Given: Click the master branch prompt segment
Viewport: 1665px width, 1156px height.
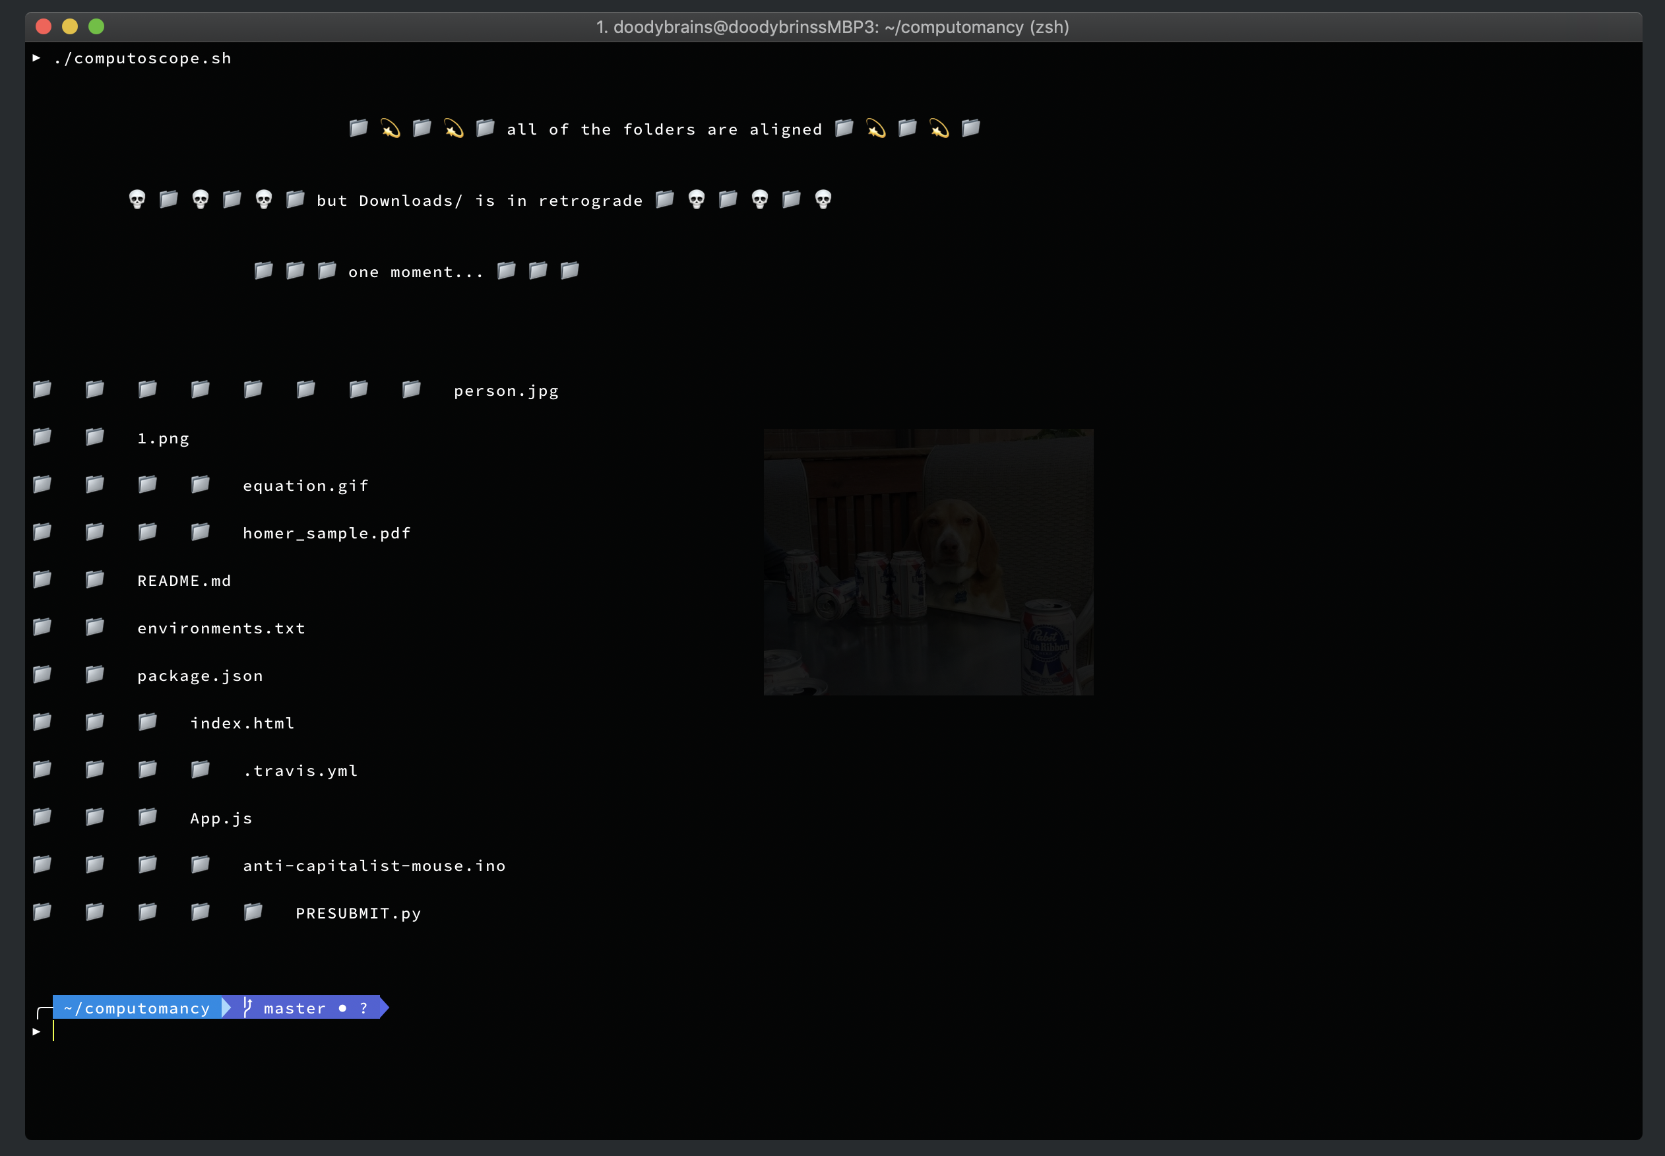Looking at the screenshot, I should click(295, 1008).
